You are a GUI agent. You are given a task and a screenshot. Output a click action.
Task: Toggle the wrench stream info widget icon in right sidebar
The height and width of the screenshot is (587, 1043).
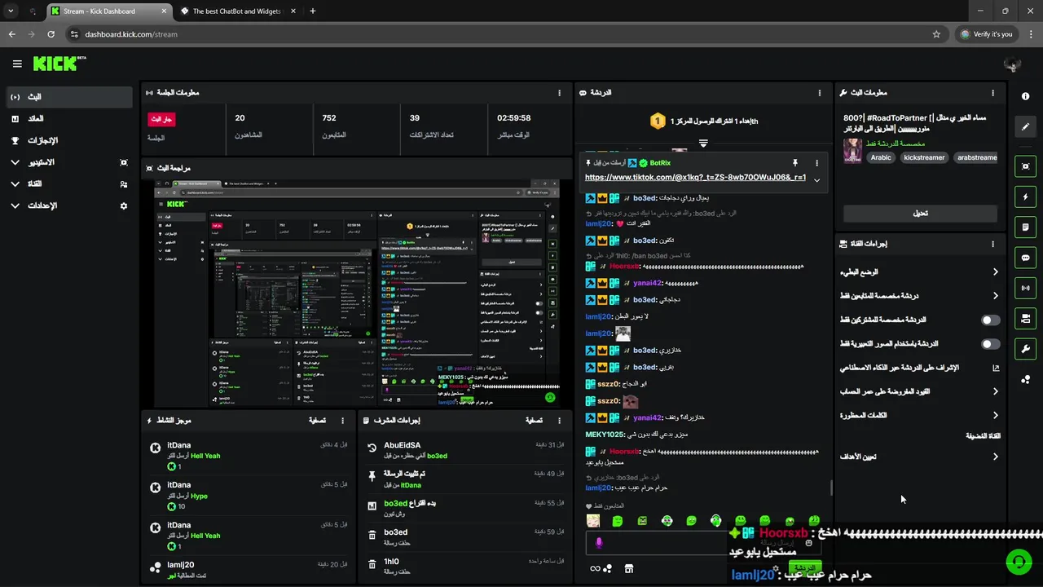(1025, 349)
